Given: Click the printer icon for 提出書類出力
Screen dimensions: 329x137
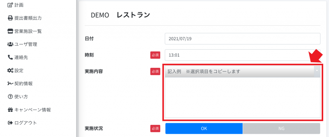Looking at the screenshot, I should 10,18.
